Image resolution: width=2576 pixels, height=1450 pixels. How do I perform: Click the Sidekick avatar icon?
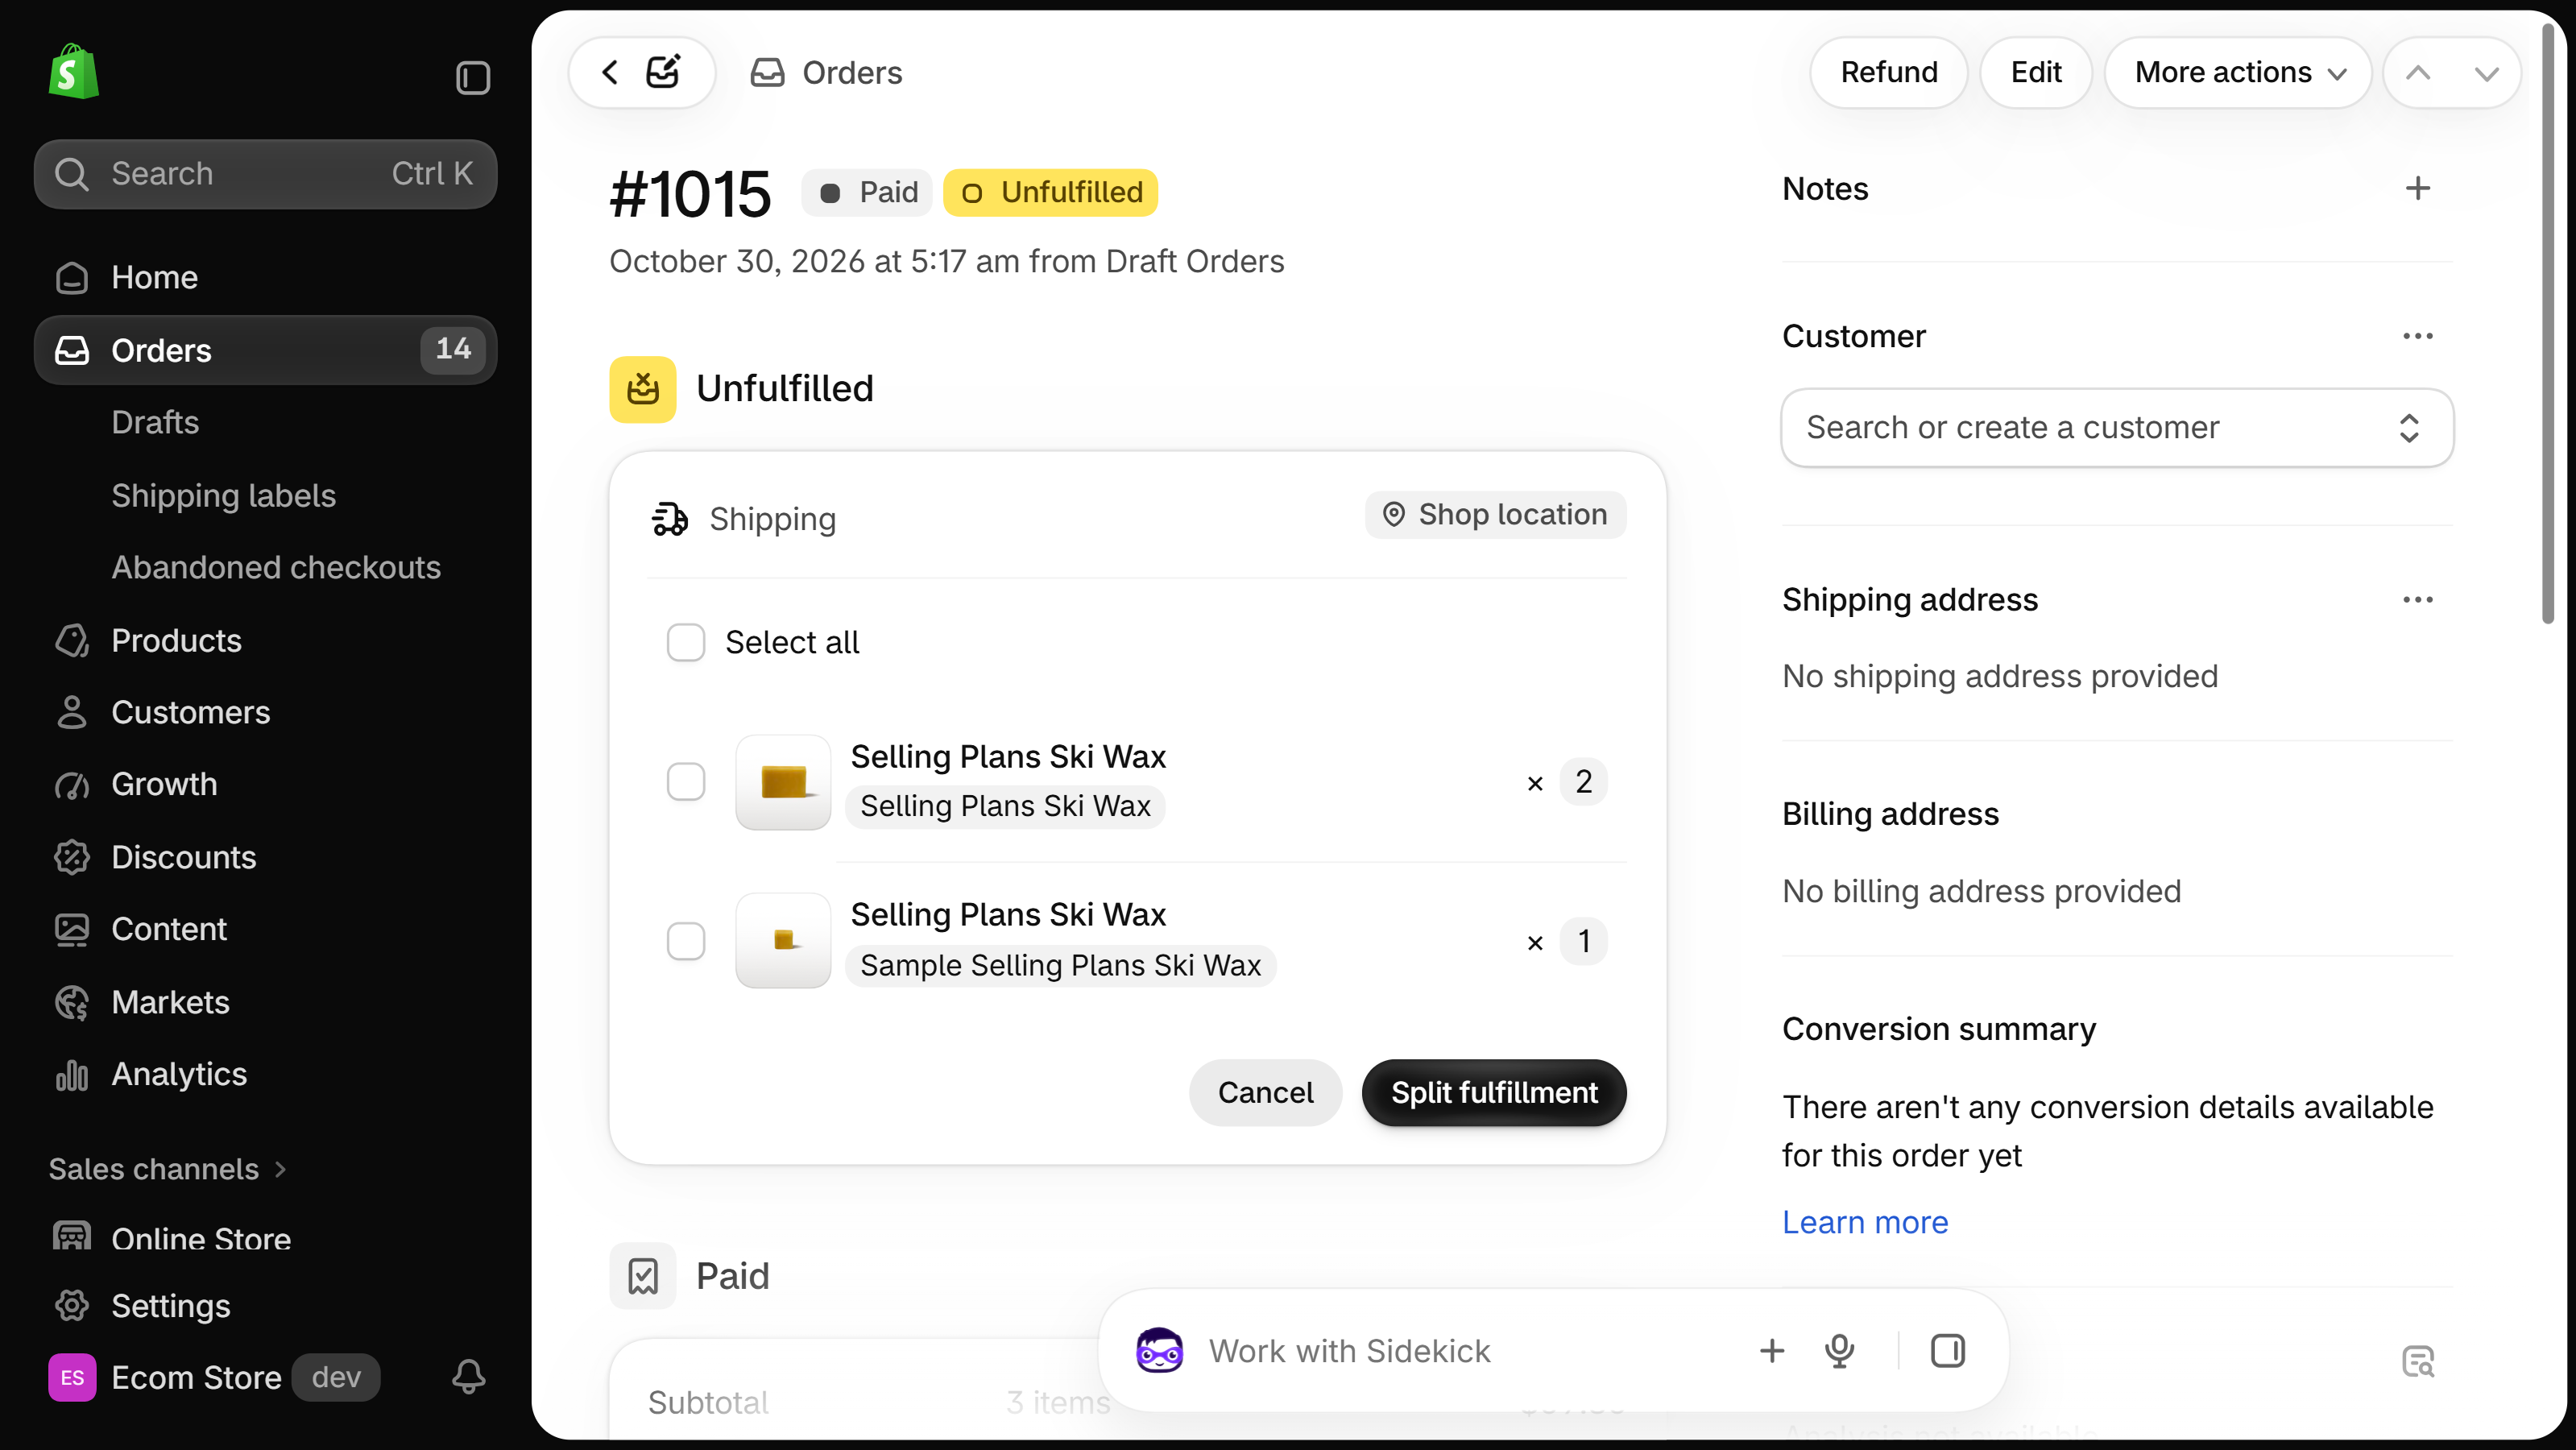[x=1159, y=1351]
